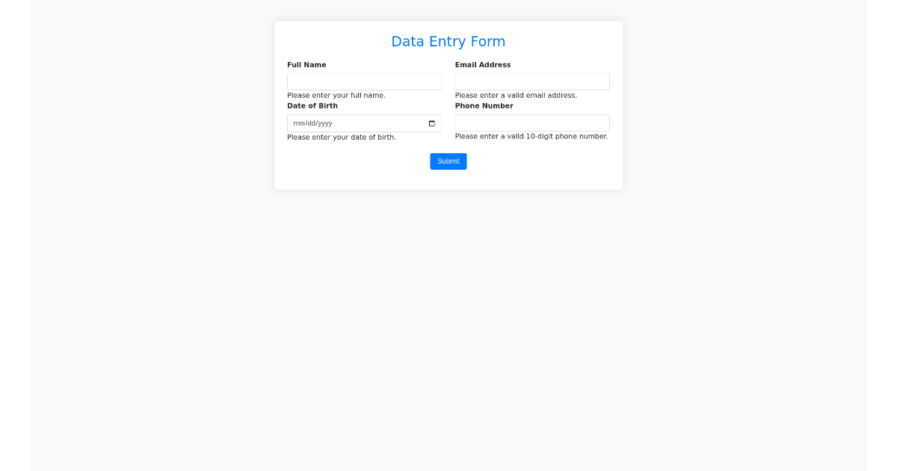The height and width of the screenshot is (471, 897).
Task: Click the "Please enter your date of birth" hint
Action: point(342,138)
